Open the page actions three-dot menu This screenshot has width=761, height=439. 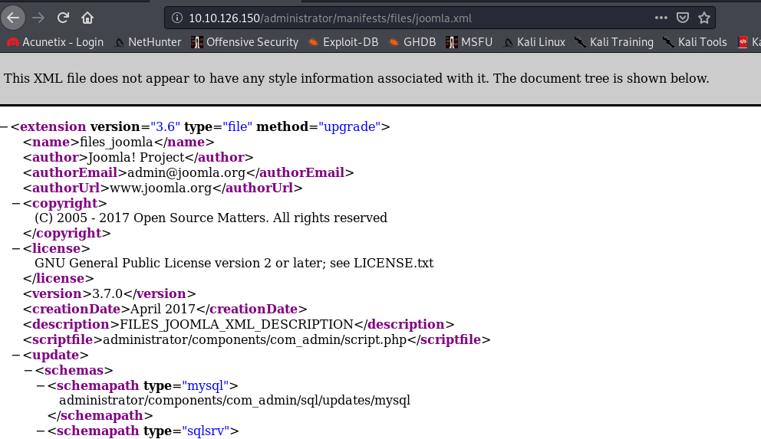pos(661,18)
